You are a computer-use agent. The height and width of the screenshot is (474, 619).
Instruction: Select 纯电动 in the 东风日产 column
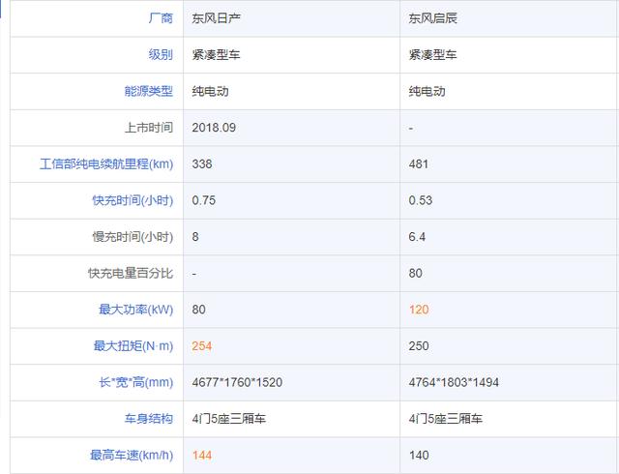[210, 91]
